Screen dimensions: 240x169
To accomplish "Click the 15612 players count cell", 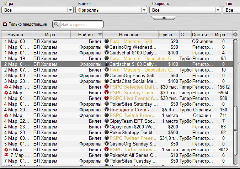I will click(x=224, y=87).
